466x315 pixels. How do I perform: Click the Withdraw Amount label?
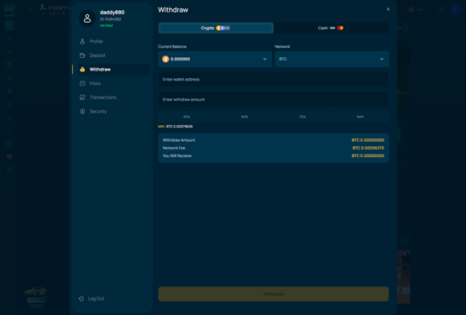coord(179,140)
